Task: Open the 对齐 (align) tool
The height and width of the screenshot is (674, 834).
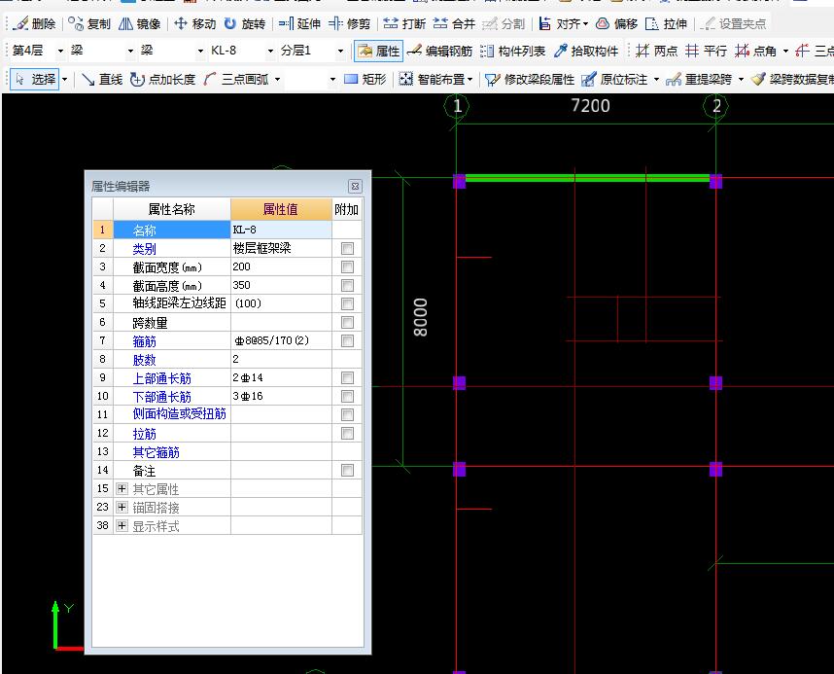Action: (x=563, y=23)
